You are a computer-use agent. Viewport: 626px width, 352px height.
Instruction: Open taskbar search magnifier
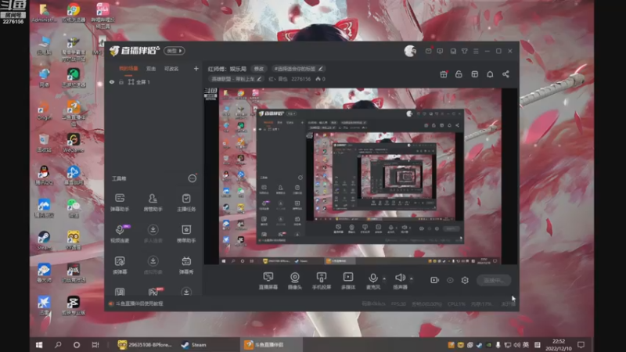[58, 345]
